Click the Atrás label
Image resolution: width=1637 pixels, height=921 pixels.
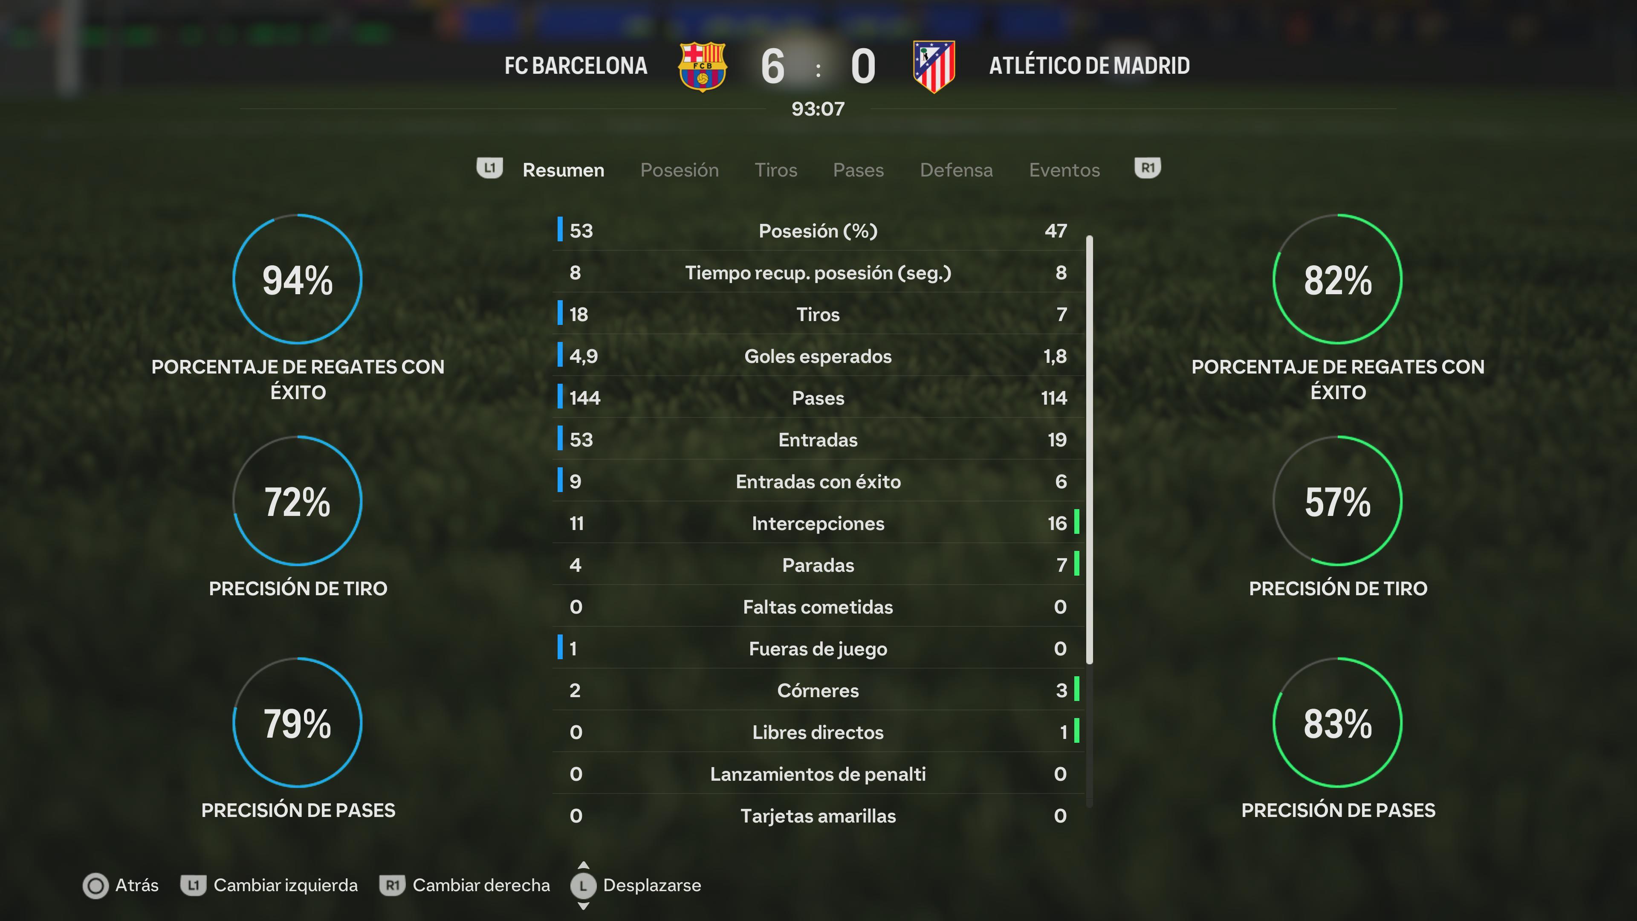click(x=136, y=886)
